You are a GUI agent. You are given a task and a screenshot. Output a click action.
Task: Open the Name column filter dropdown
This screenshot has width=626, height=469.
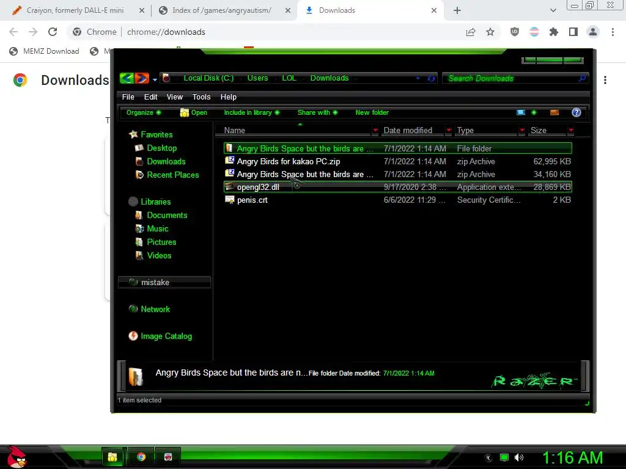375,131
